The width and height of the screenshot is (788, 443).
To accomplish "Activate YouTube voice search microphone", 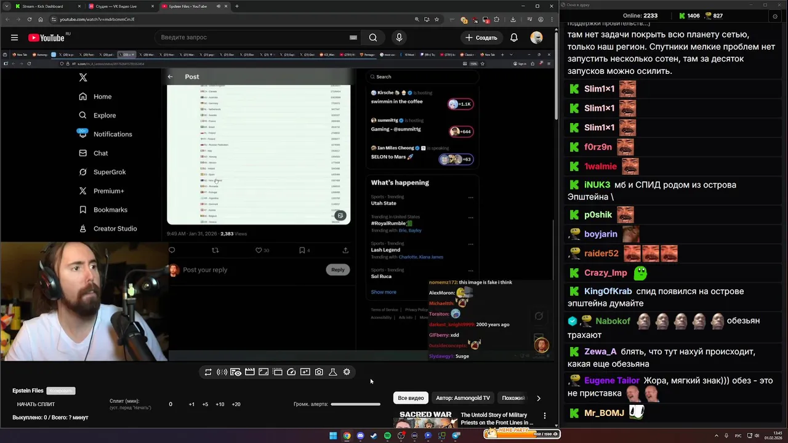I will [399, 38].
